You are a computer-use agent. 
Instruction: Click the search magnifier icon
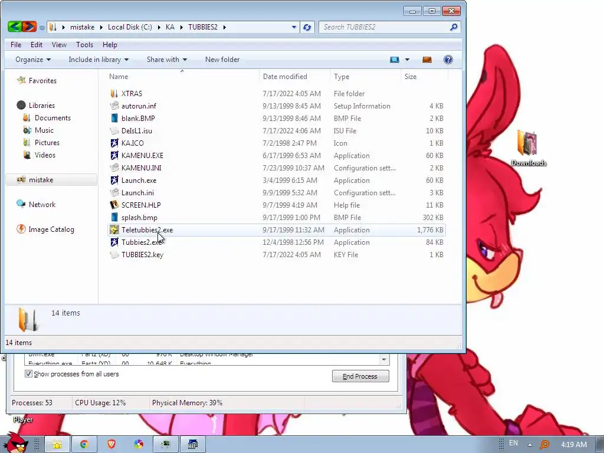(x=454, y=27)
